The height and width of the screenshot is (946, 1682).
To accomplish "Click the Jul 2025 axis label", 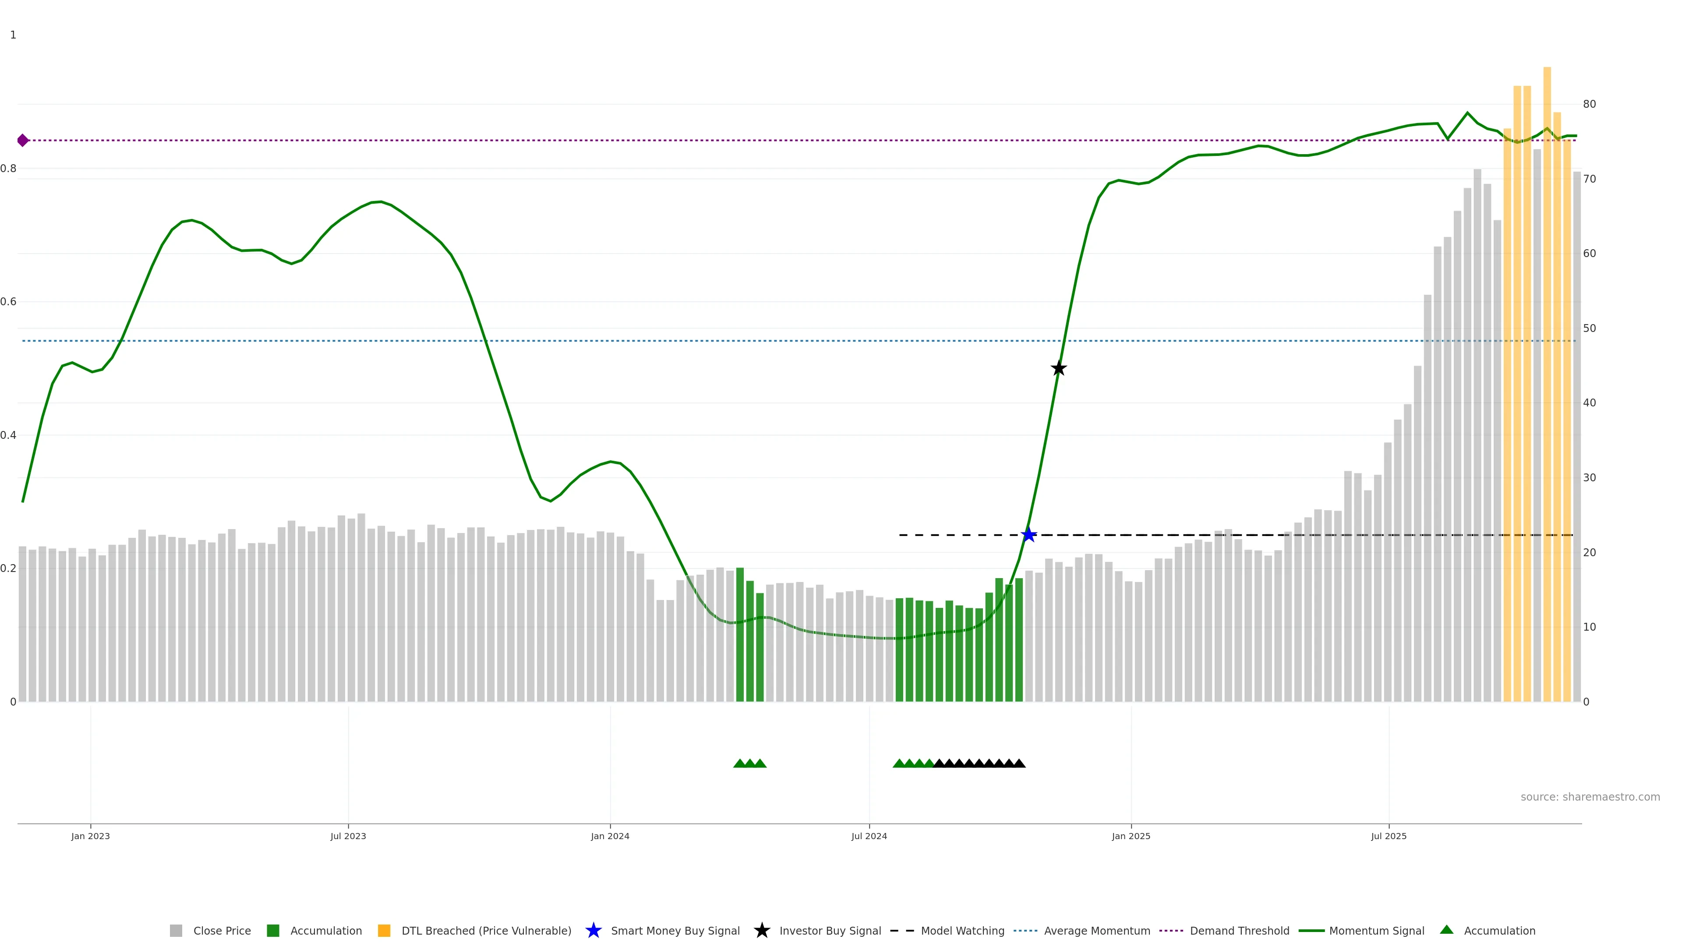I will tap(1389, 837).
